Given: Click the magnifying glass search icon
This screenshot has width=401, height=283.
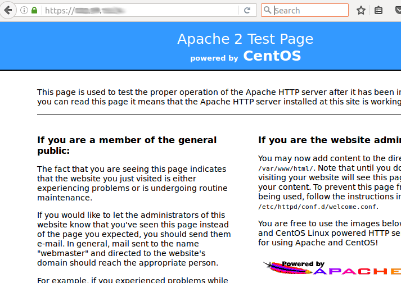Looking at the screenshot, I should click(267, 10).
